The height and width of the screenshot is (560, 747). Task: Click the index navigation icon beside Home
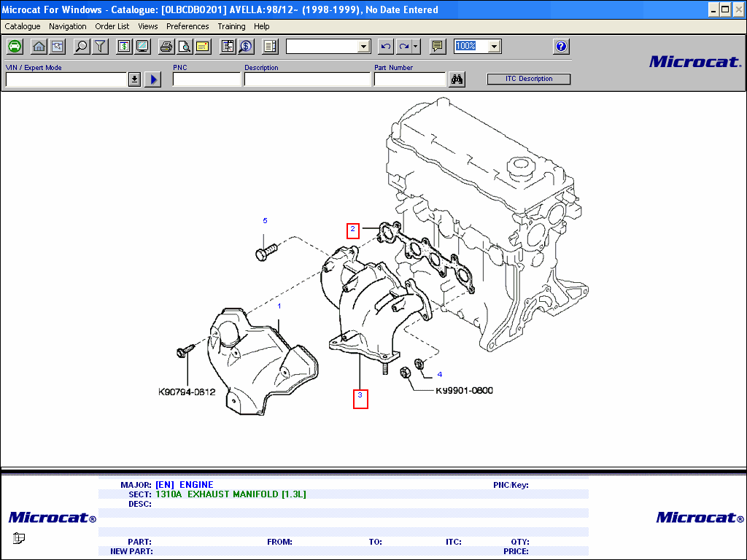[x=57, y=46]
